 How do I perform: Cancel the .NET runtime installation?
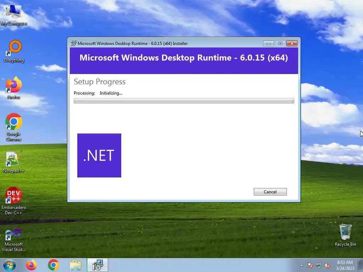(270, 192)
